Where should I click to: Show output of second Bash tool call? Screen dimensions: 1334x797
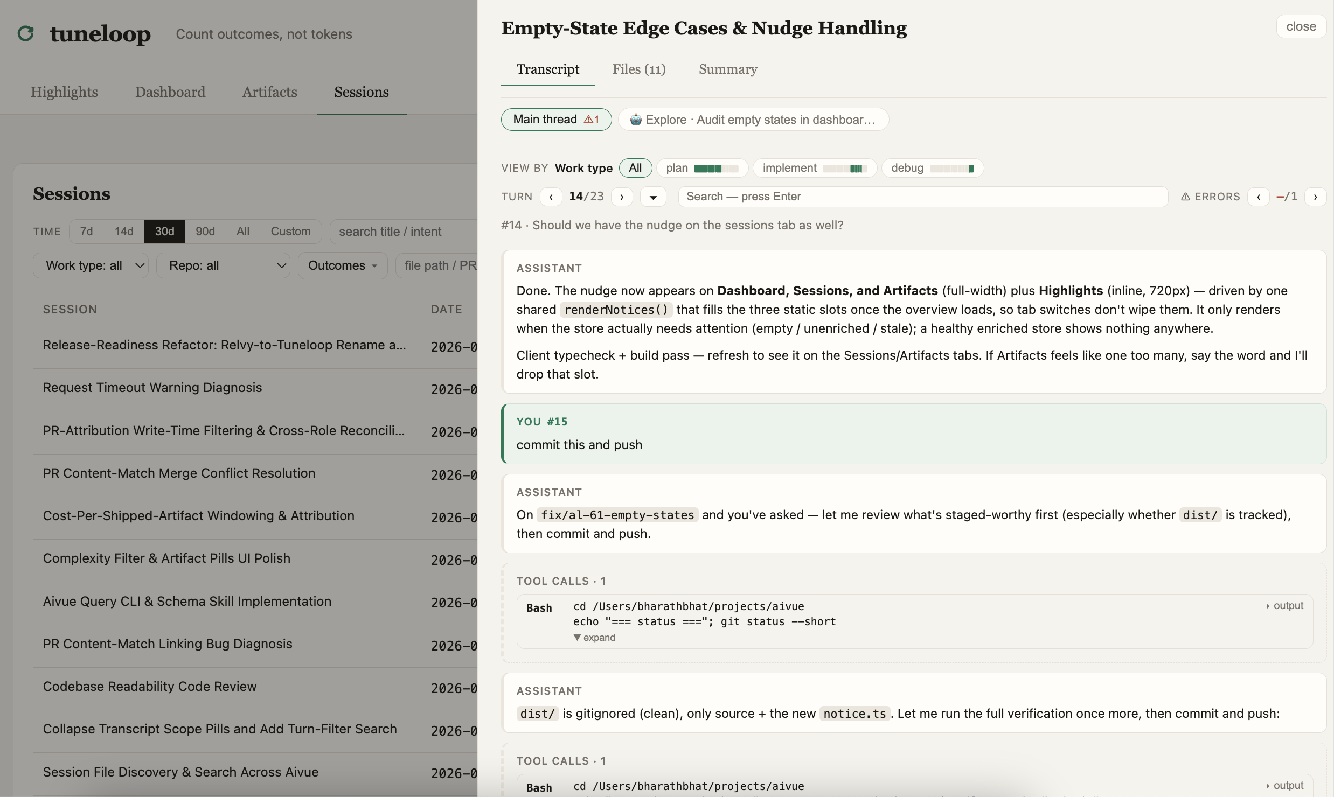[x=1285, y=786]
